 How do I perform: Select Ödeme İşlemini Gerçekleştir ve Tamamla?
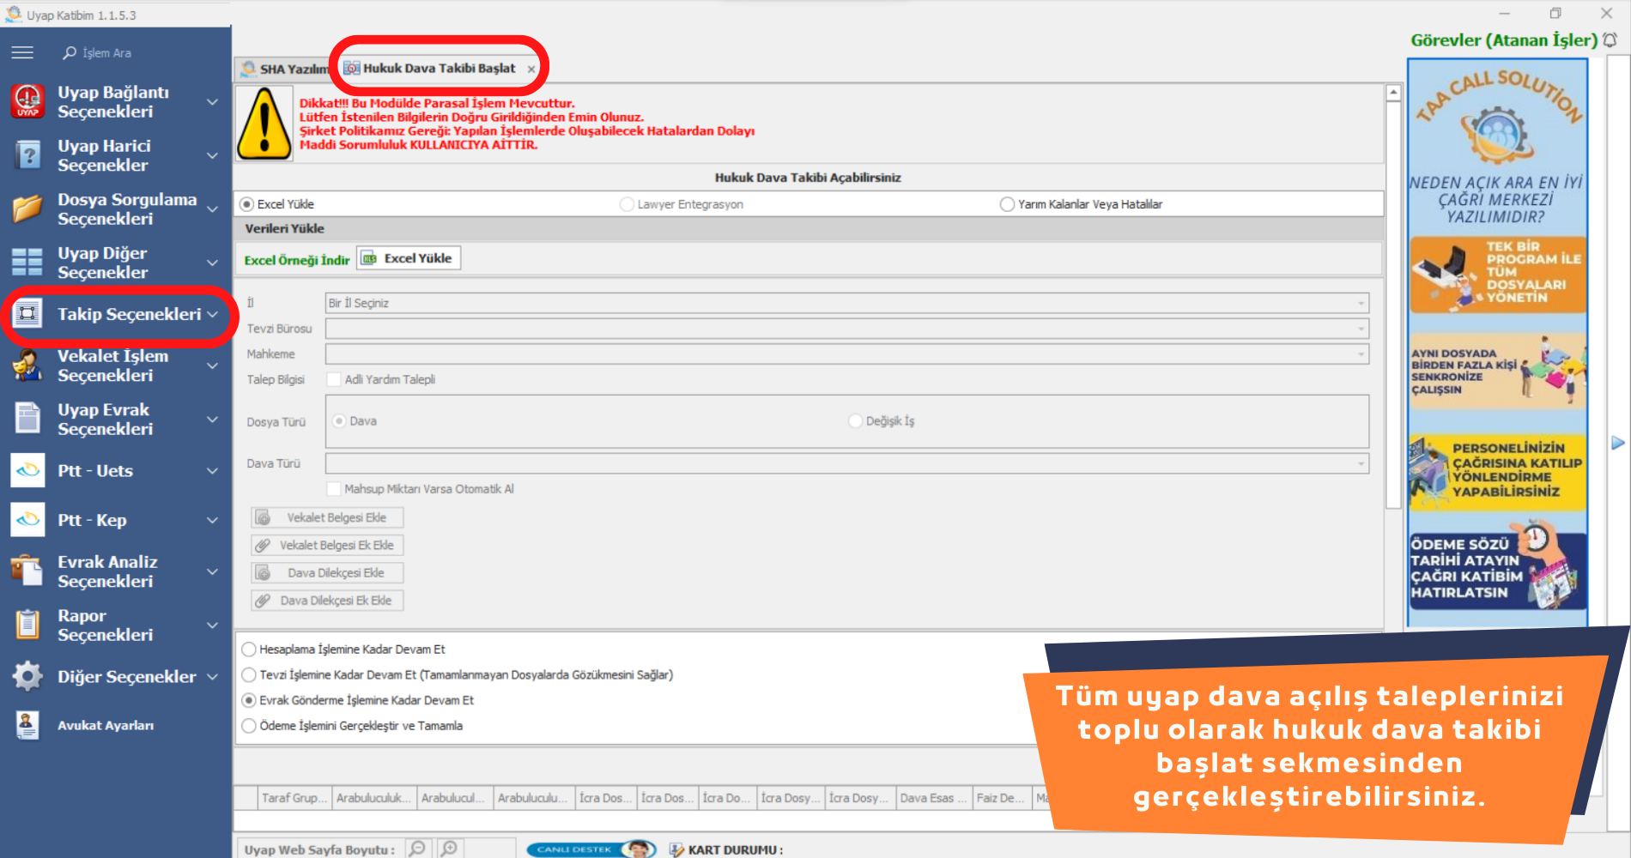(249, 726)
